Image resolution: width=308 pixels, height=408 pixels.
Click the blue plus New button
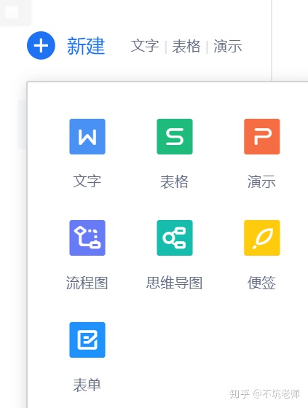click(41, 45)
